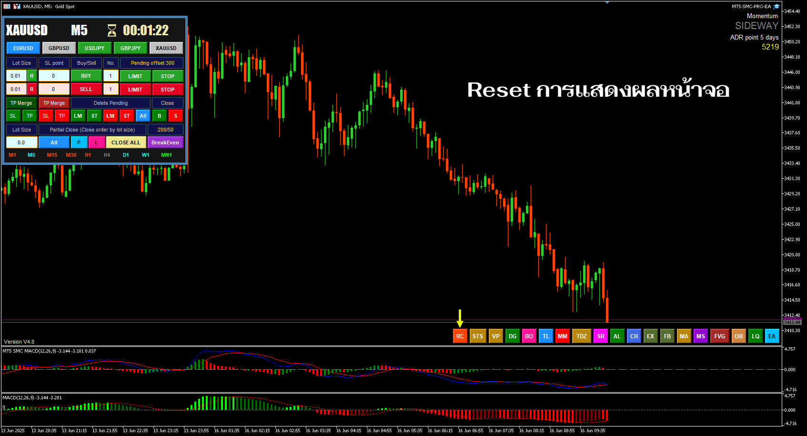
Task: Click the TDZ toolbar button
Action: pyautogui.click(x=581, y=336)
